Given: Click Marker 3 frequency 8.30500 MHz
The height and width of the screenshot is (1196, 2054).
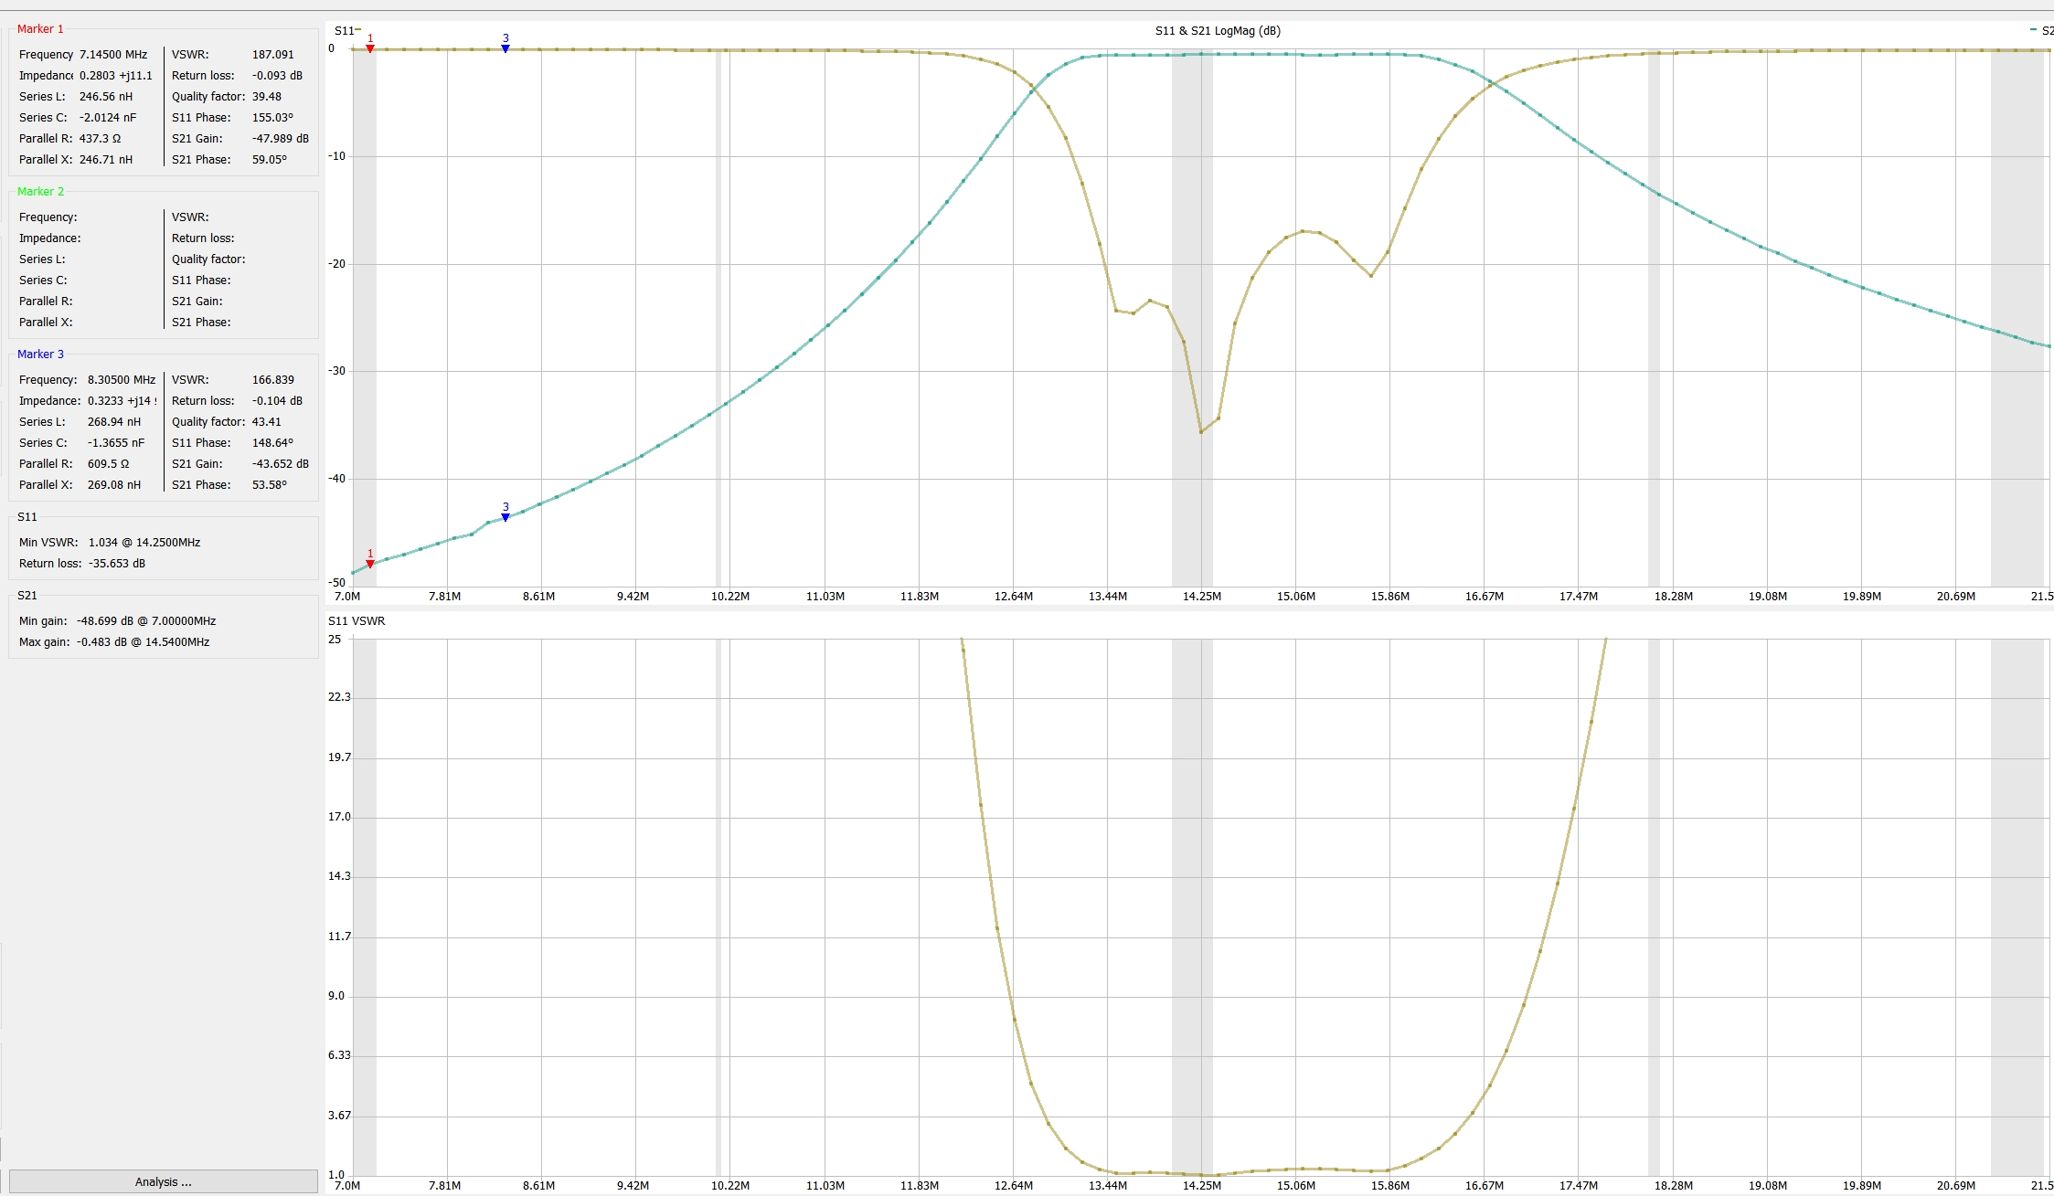Looking at the screenshot, I should point(122,380).
